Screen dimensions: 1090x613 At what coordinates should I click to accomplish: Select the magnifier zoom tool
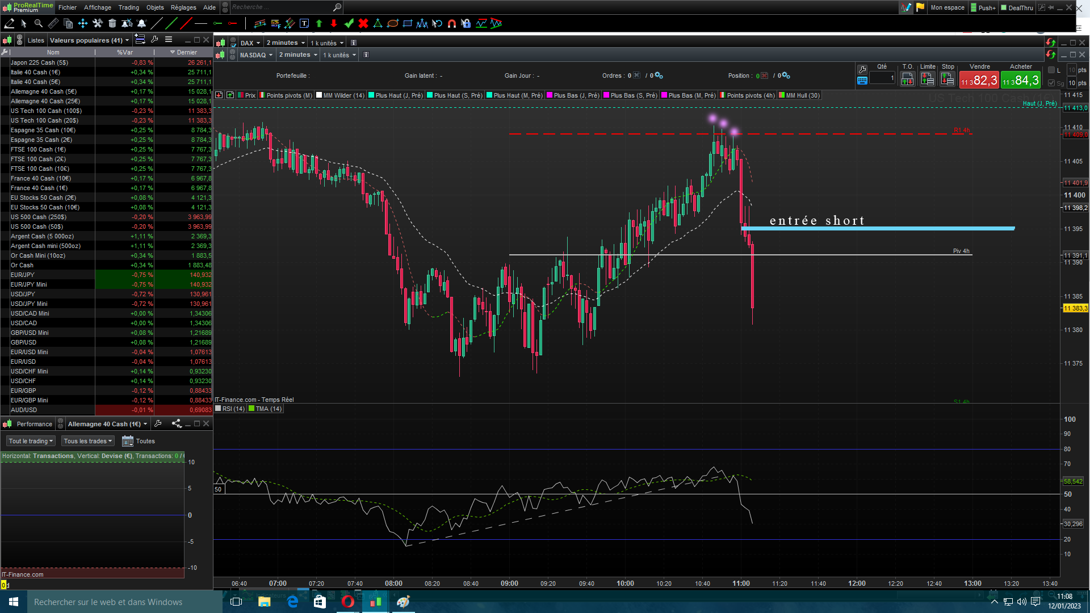tap(38, 23)
